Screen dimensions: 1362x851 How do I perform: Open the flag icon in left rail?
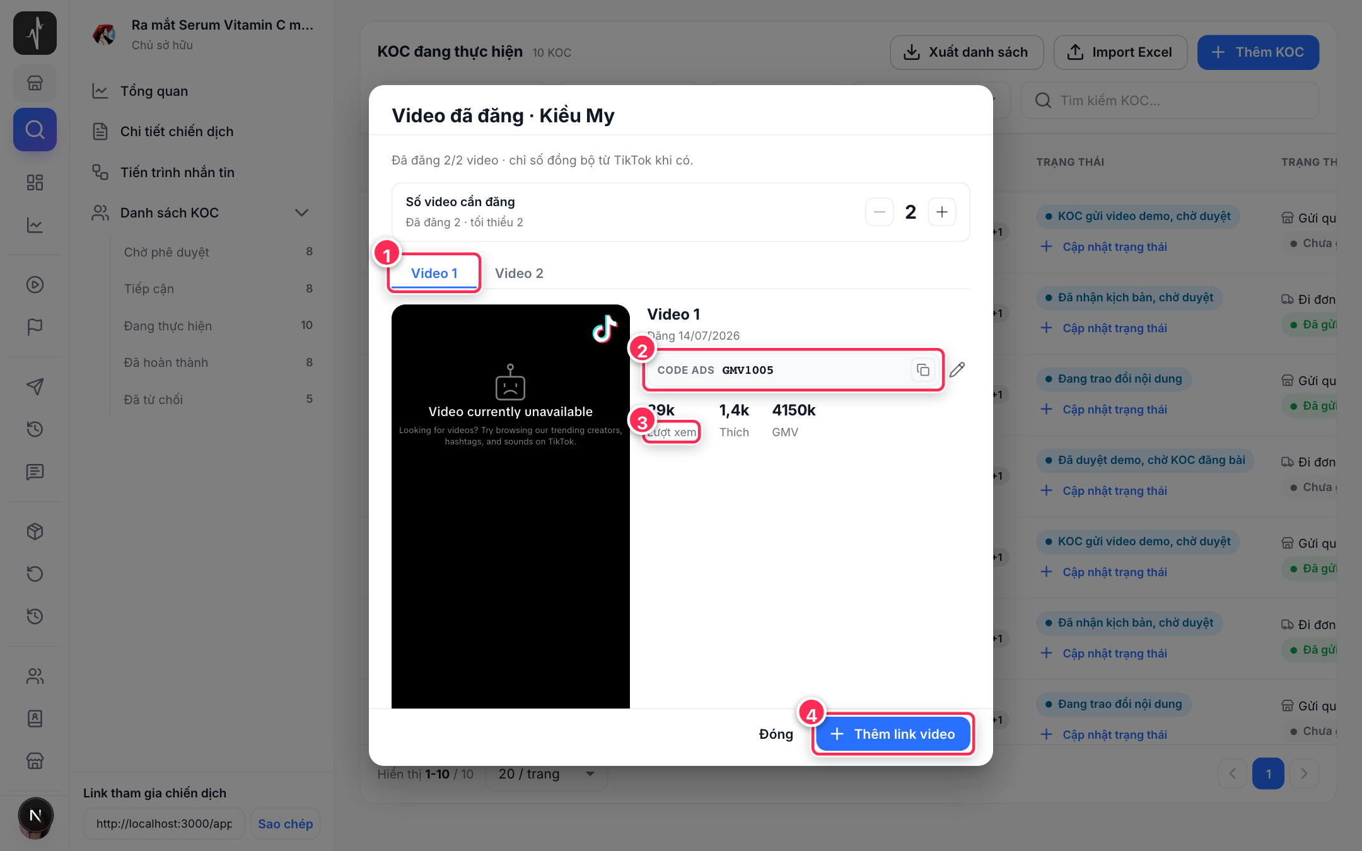35,327
